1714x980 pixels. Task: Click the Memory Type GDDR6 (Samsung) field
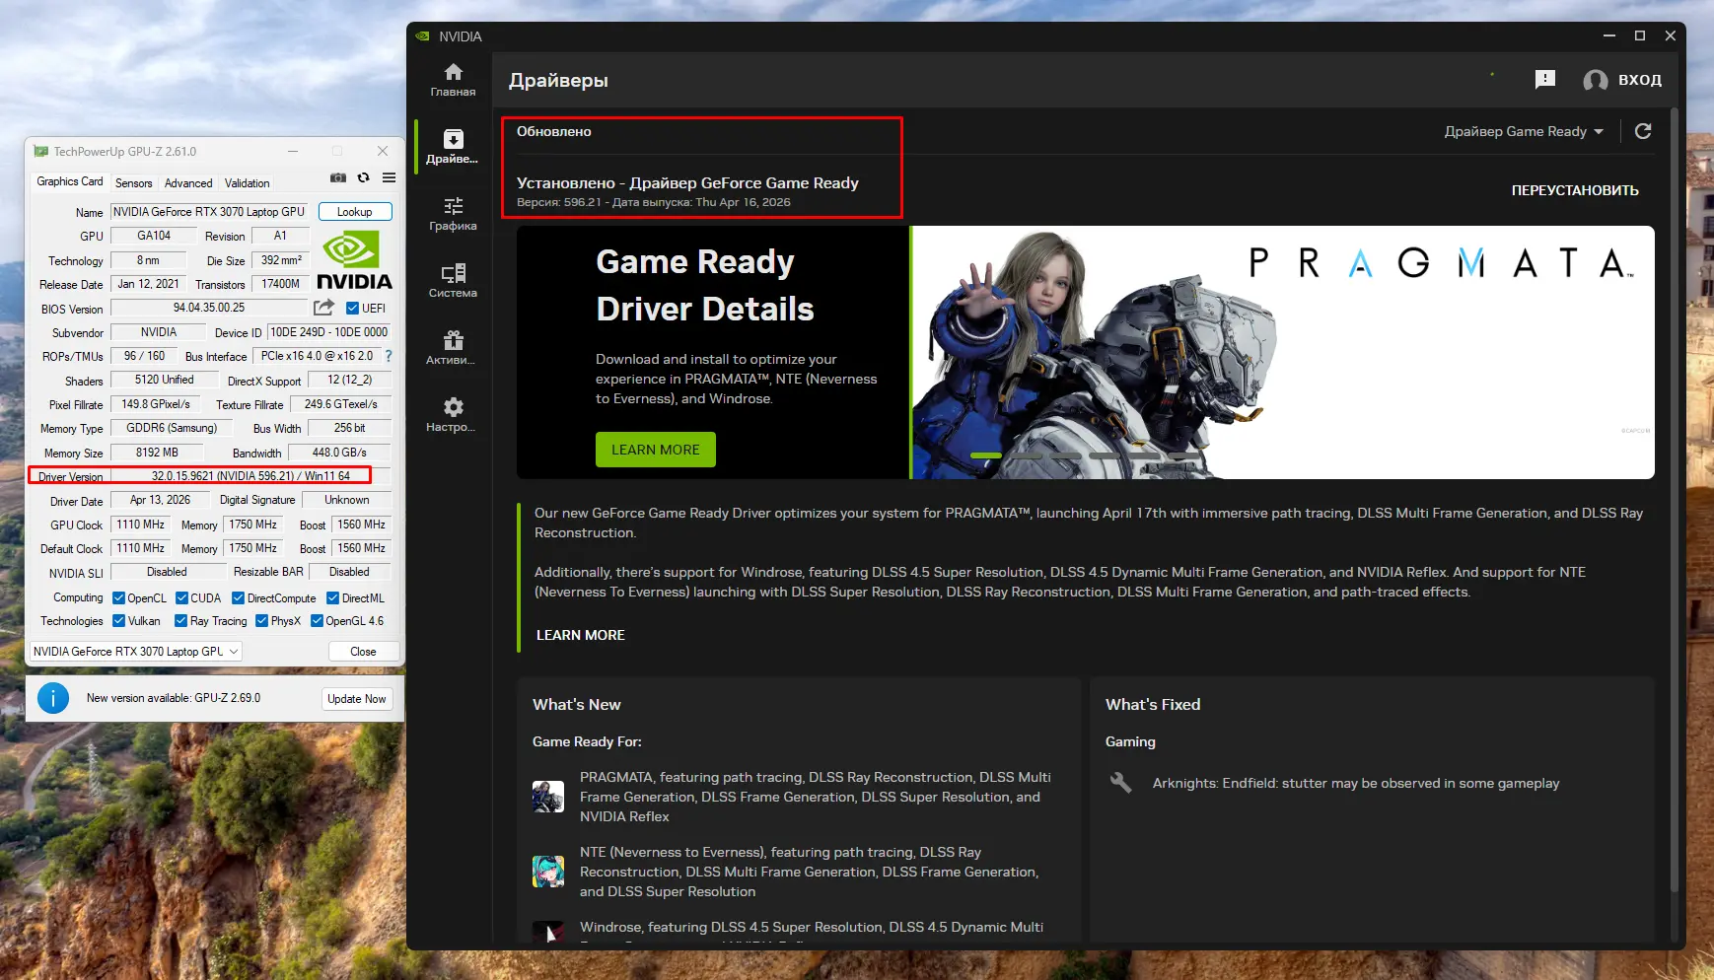pyautogui.click(x=172, y=428)
